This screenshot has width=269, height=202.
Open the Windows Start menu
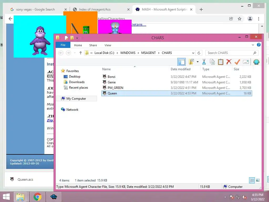(x=6, y=197)
